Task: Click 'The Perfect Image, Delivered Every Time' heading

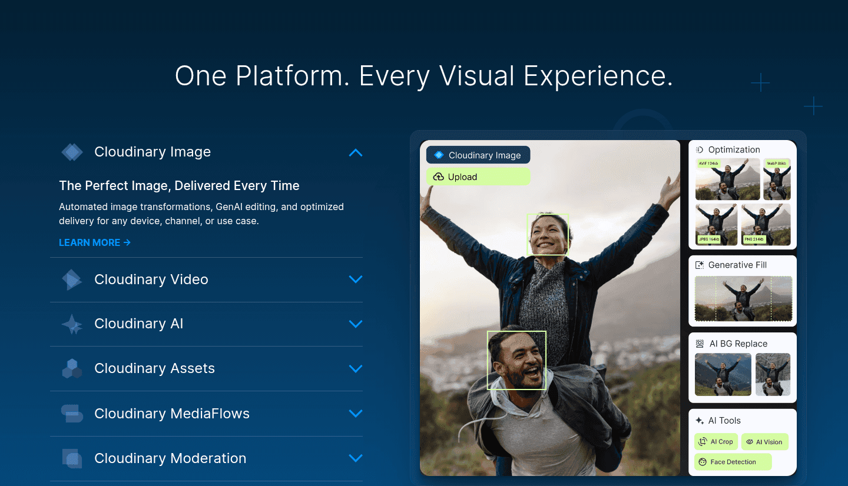Action: click(x=179, y=186)
